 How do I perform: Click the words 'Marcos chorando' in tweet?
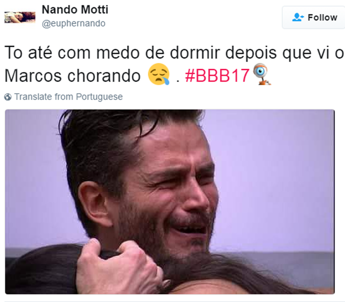coord(72,75)
